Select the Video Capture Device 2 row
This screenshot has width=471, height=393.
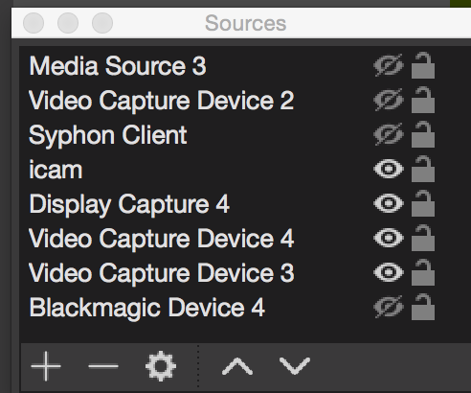pyautogui.click(x=245, y=101)
